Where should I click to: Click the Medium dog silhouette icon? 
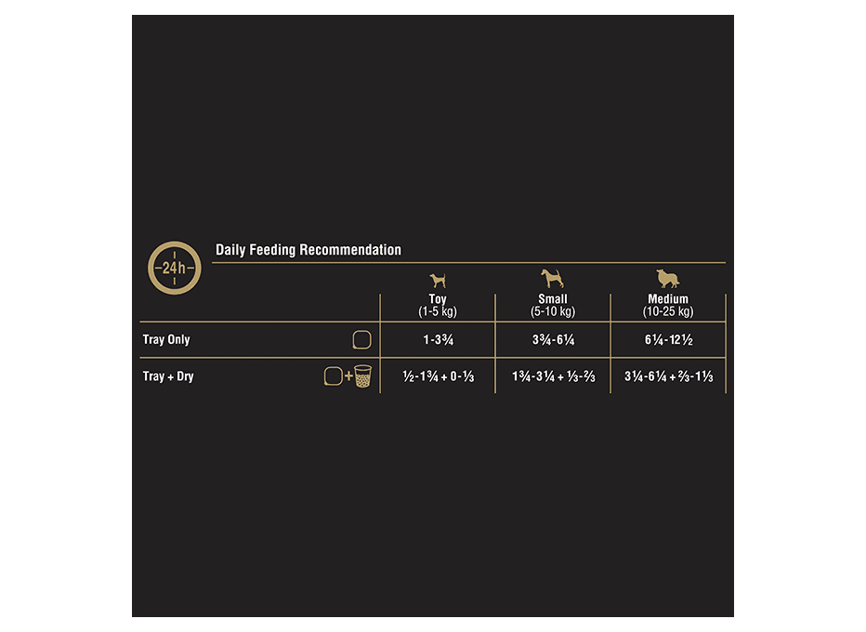coord(668,279)
